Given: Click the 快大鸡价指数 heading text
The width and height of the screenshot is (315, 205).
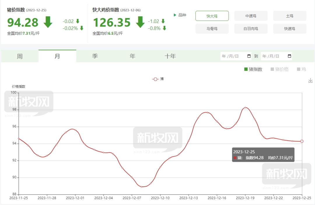Looking at the screenshot, I should pos(106,10).
